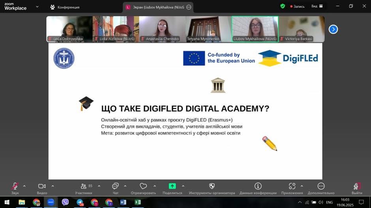Select Anastasiia Cherevko video thumbnail
371x208 pixels.
[x=162, y=29]
